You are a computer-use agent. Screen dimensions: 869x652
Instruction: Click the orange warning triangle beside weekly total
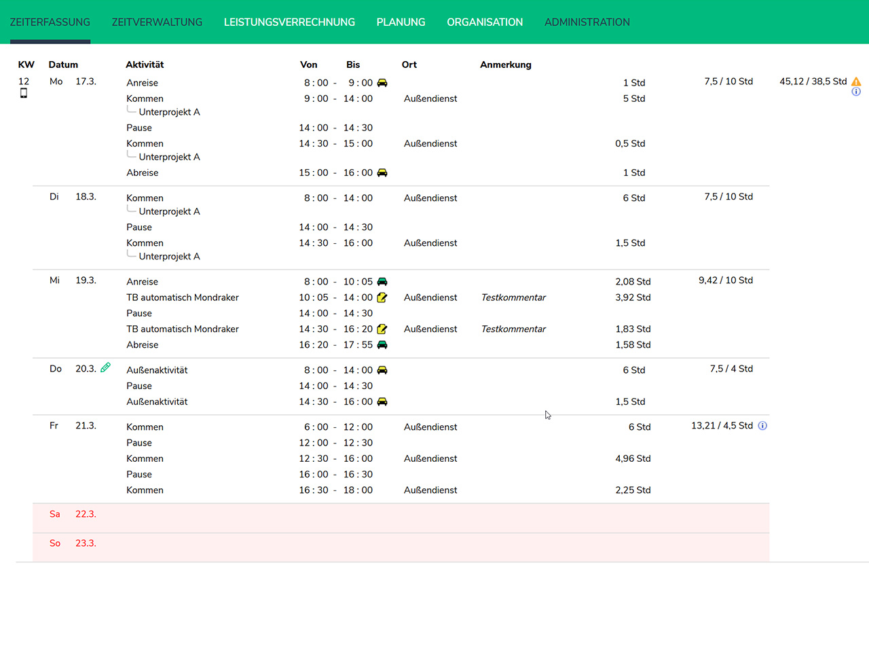click(856, 81)
